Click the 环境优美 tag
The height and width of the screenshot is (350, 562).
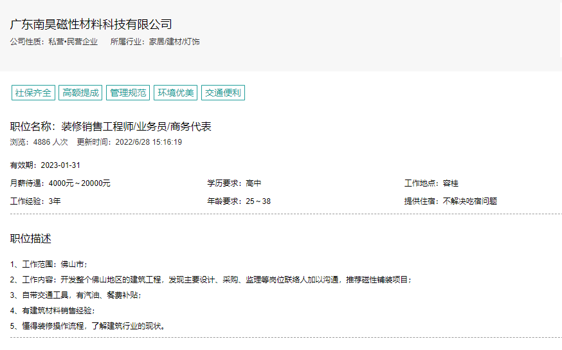tap(176, 93)
